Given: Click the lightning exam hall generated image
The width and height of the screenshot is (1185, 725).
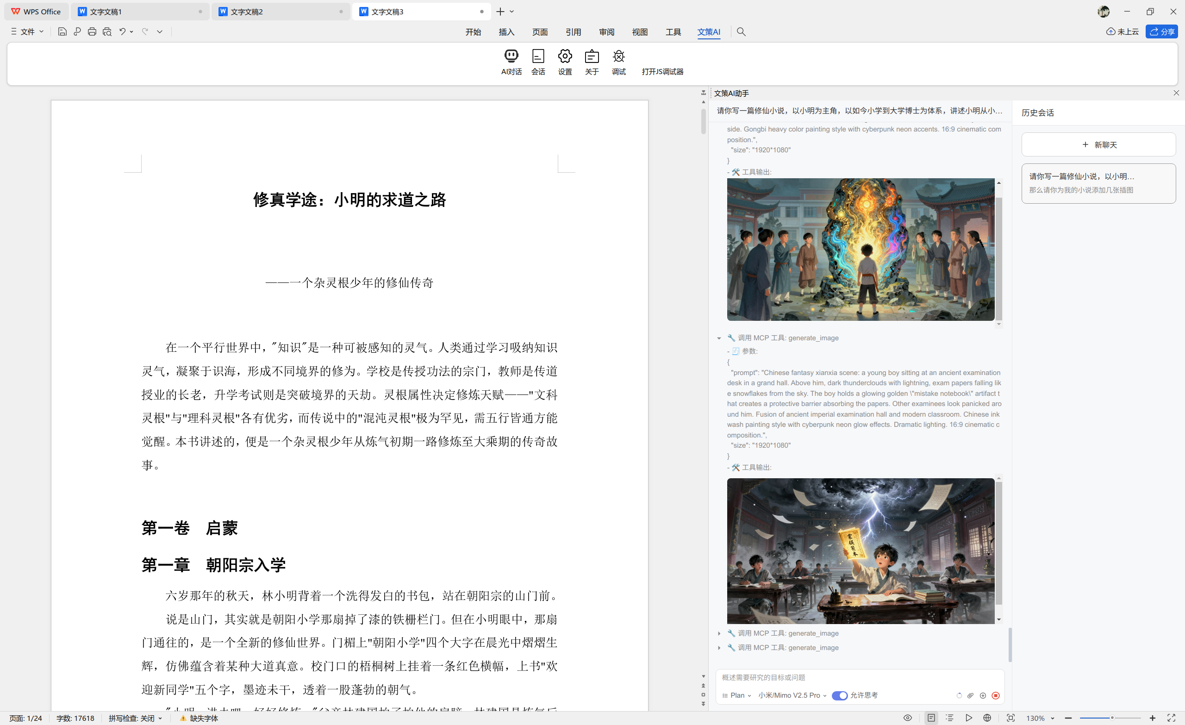Looking at the screenshot, I should [x=861, y=551].
